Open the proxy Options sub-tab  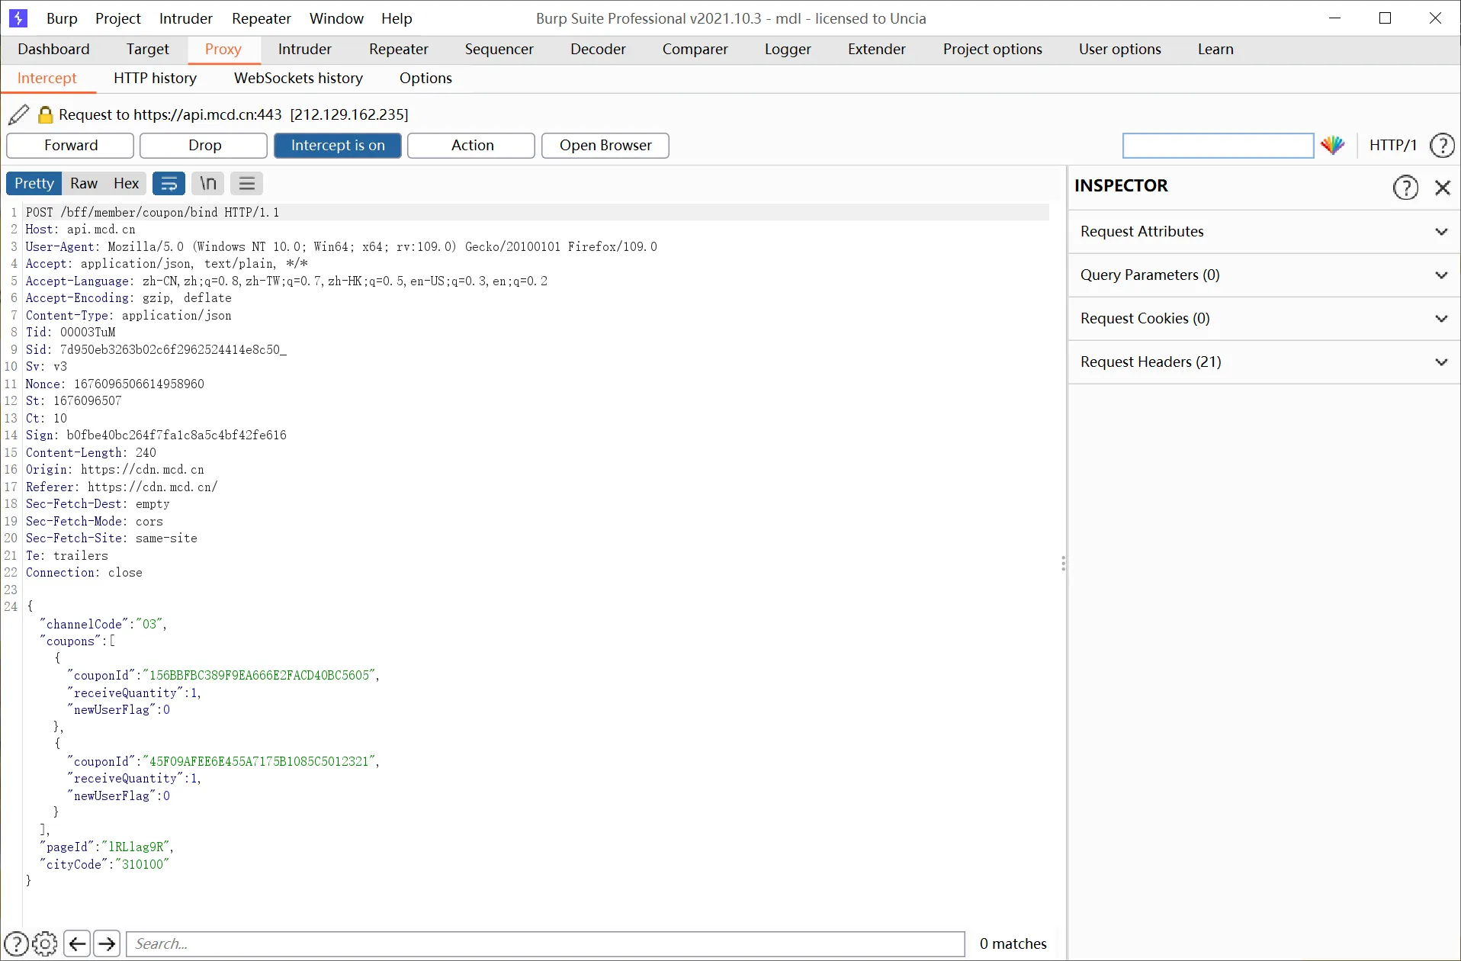(x=426, y=79)
